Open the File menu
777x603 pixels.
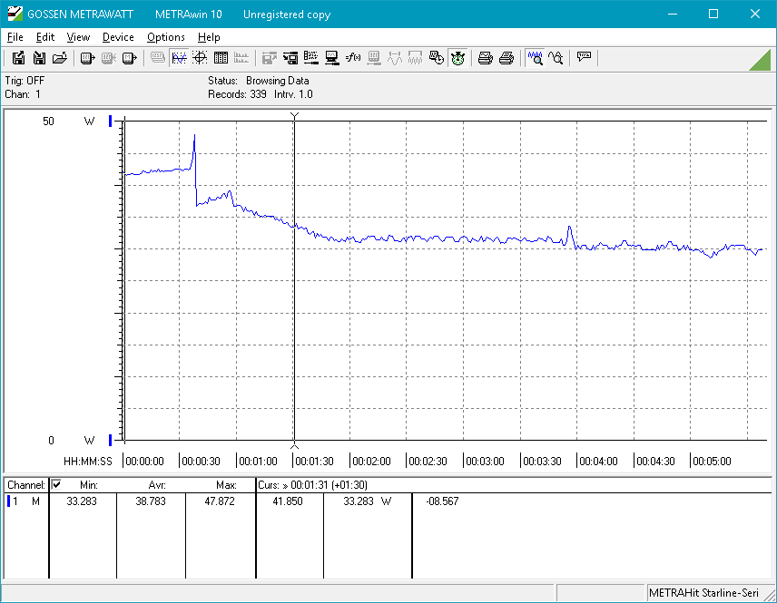pos(15,37)
